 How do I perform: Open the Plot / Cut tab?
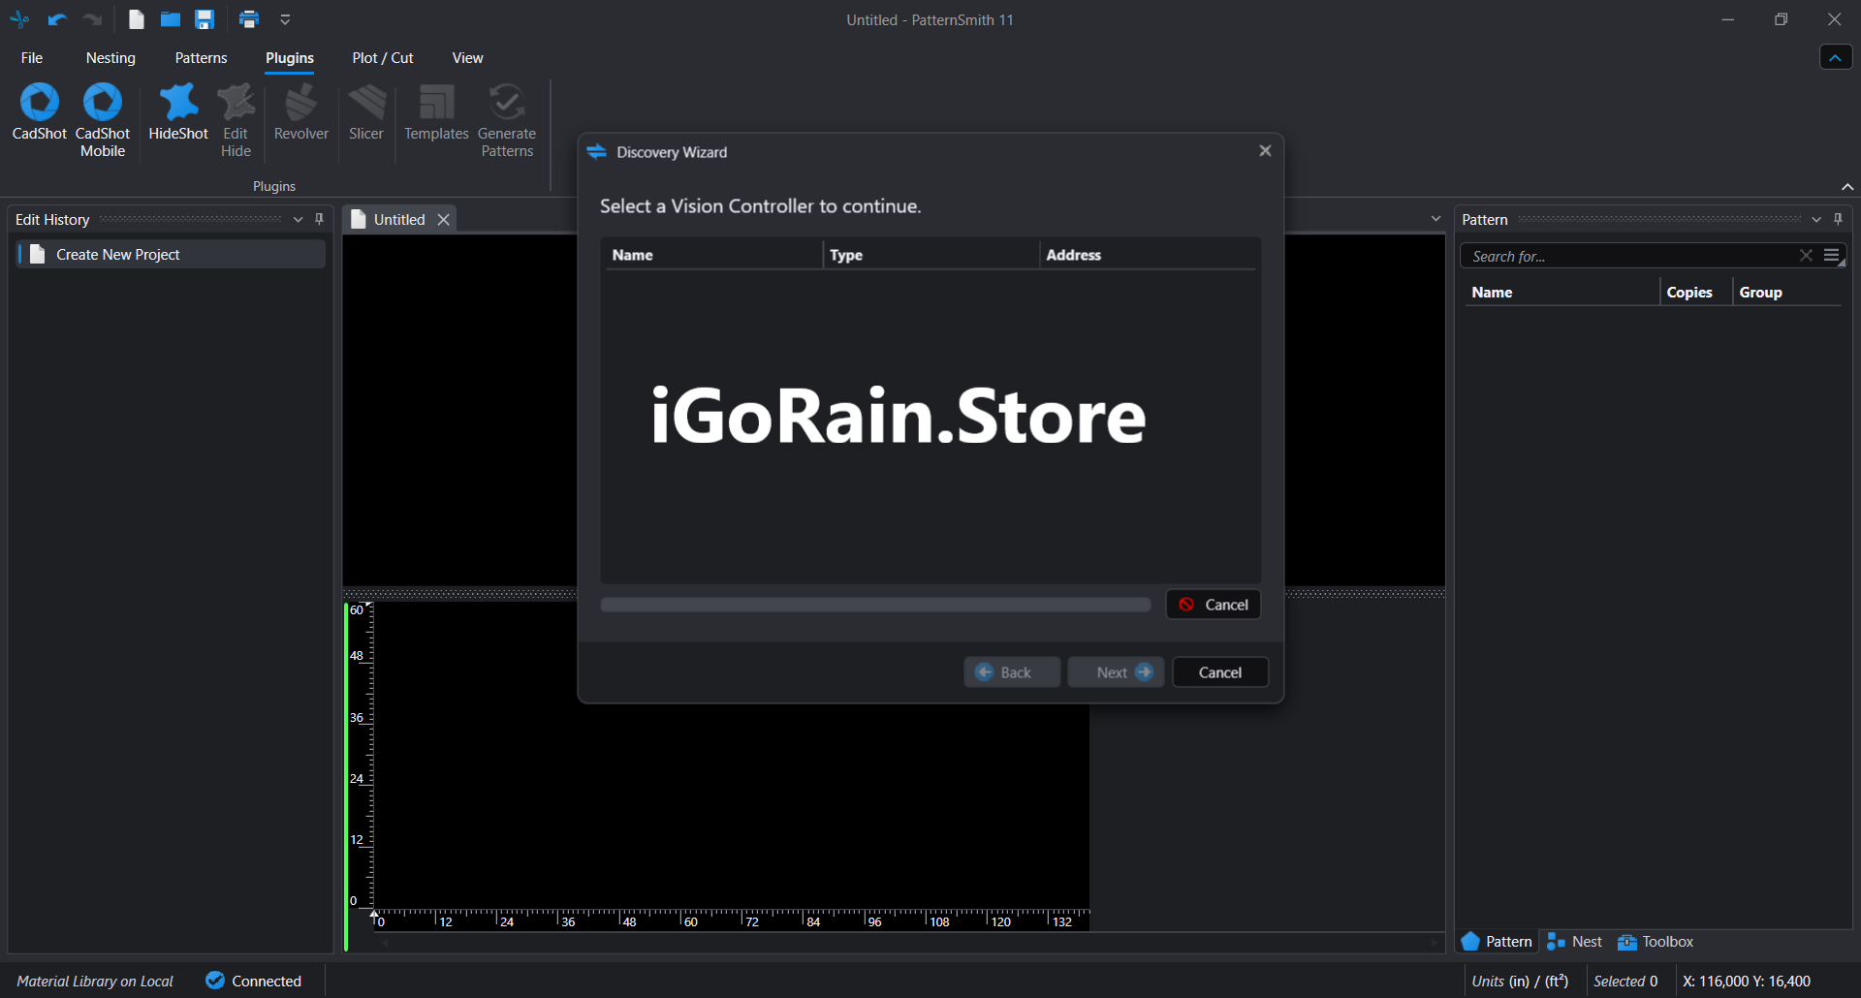(383, 58)
